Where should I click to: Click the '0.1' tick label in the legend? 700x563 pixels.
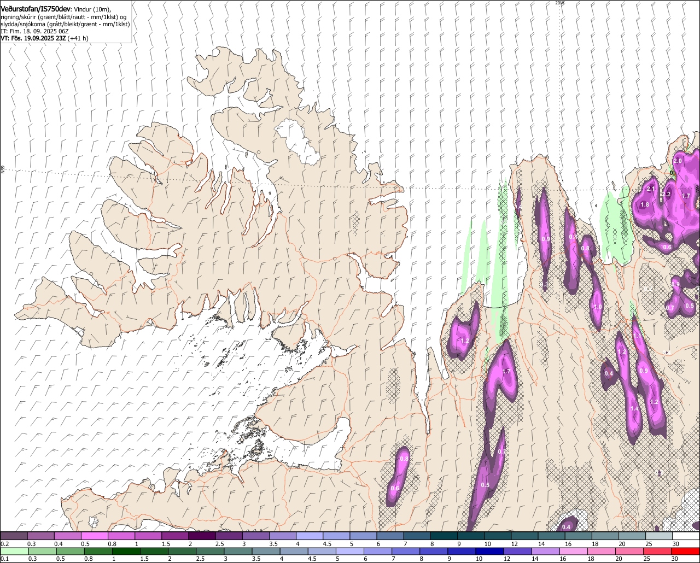coord(4,559)
